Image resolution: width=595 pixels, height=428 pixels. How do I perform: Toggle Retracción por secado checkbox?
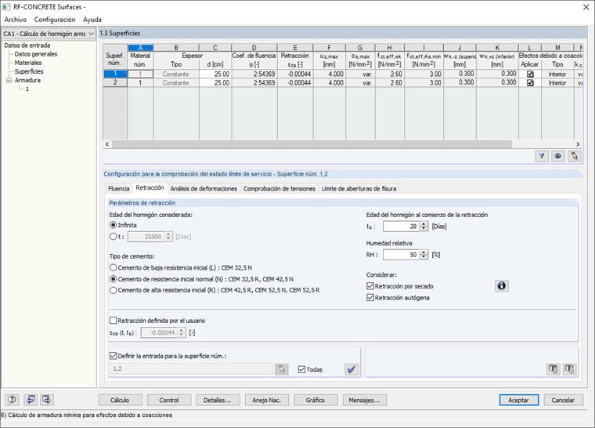tap(370, 286)
